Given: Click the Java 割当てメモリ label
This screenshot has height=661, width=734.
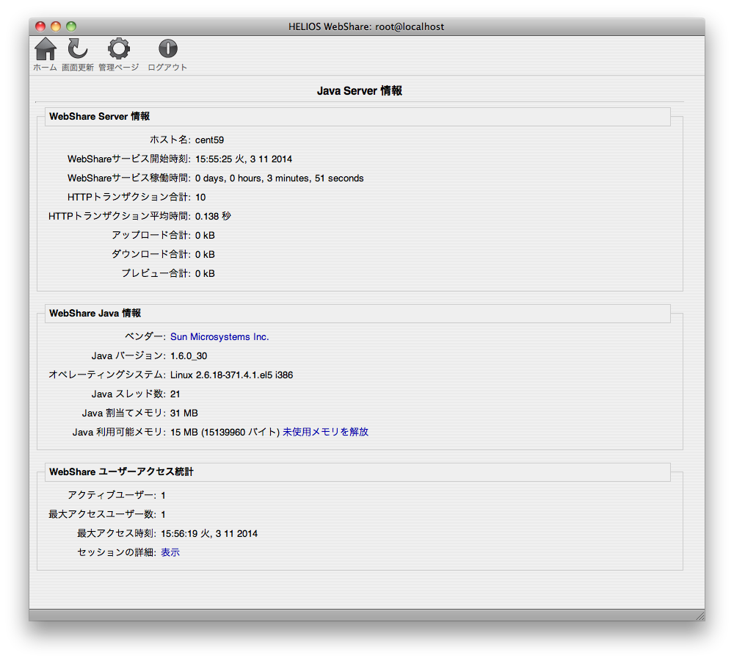Looking at the screenshot, I should click(x=124, y=413).
